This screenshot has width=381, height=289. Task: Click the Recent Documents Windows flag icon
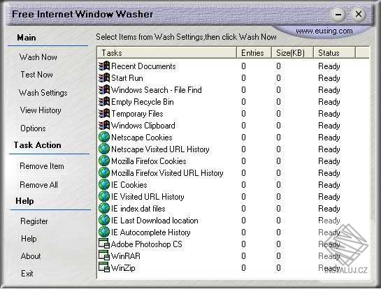104,66
